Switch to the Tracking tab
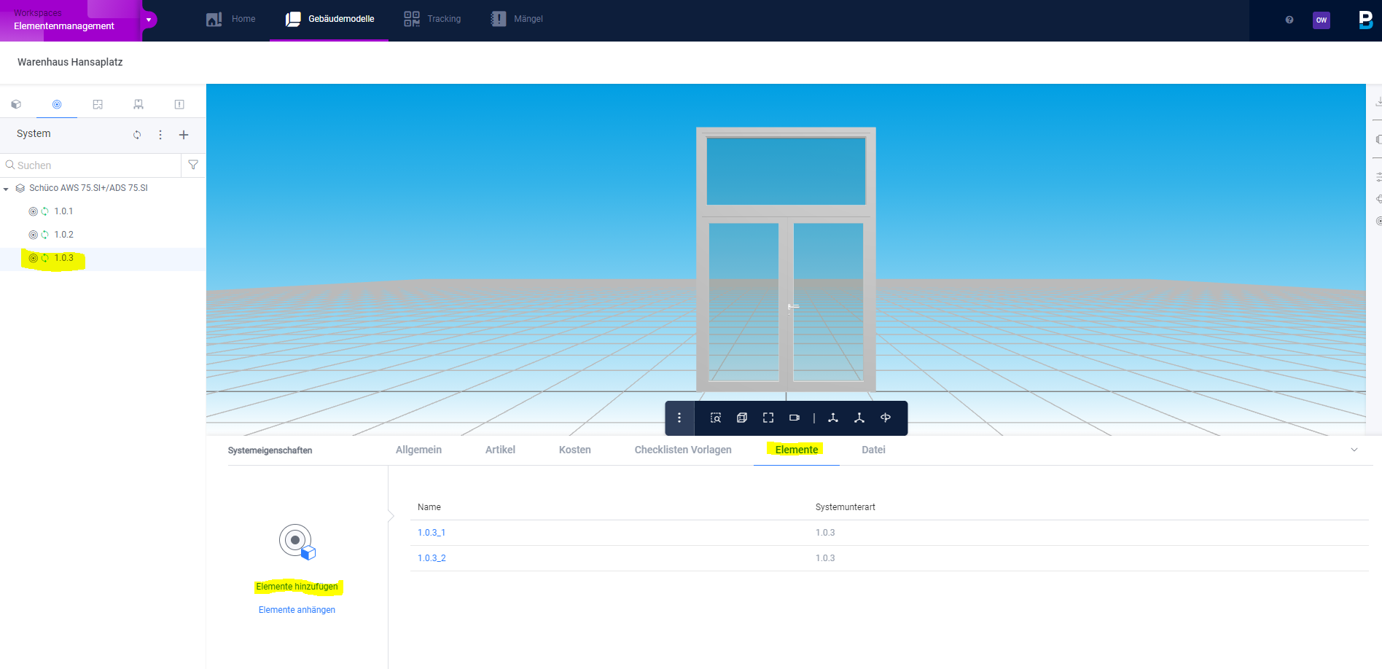The width and height of the screenshot is (1382, 669). point(432,19)
